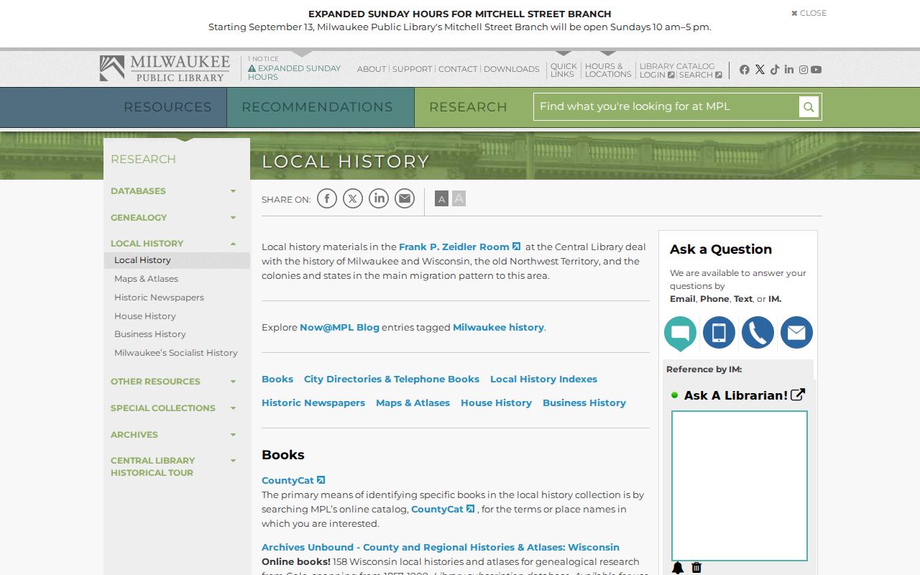Open the TikTok icon in the header

775,70
